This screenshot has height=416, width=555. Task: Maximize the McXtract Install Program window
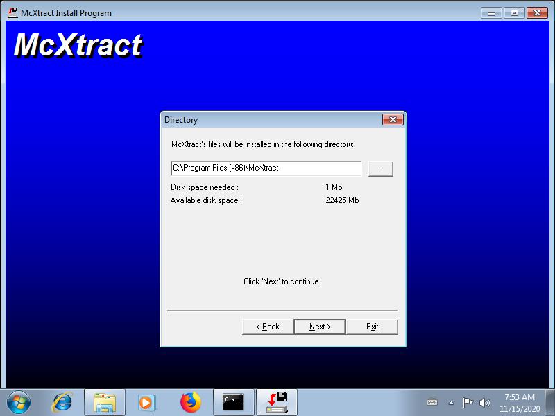point(514,13)
